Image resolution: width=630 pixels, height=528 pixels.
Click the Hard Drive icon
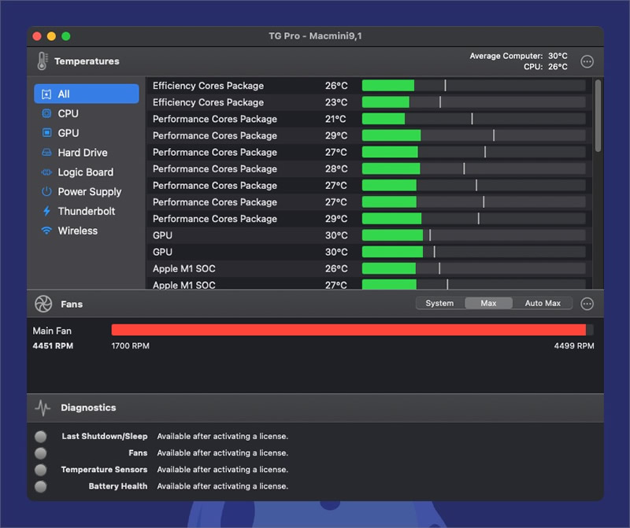click(46, 153)
